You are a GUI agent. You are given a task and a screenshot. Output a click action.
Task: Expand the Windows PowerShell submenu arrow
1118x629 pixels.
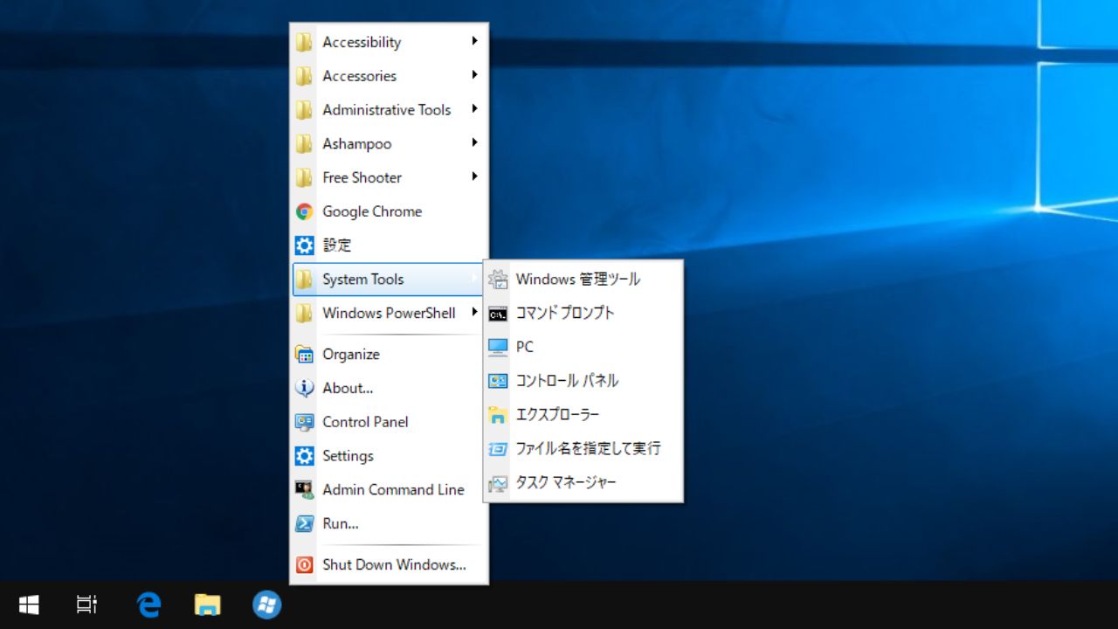click(474, 312)
